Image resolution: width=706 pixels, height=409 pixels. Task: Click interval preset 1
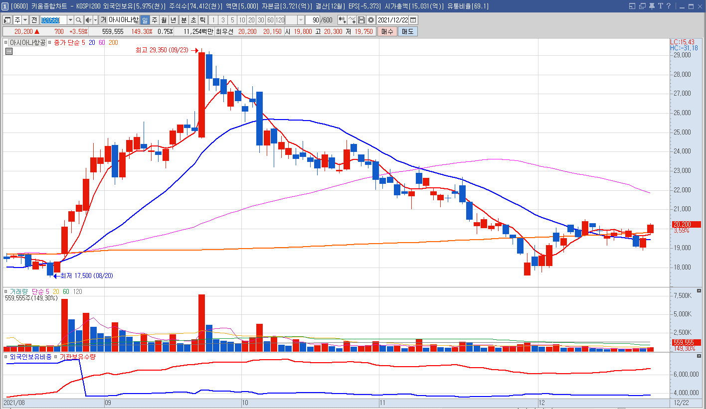tap(213, 20)
